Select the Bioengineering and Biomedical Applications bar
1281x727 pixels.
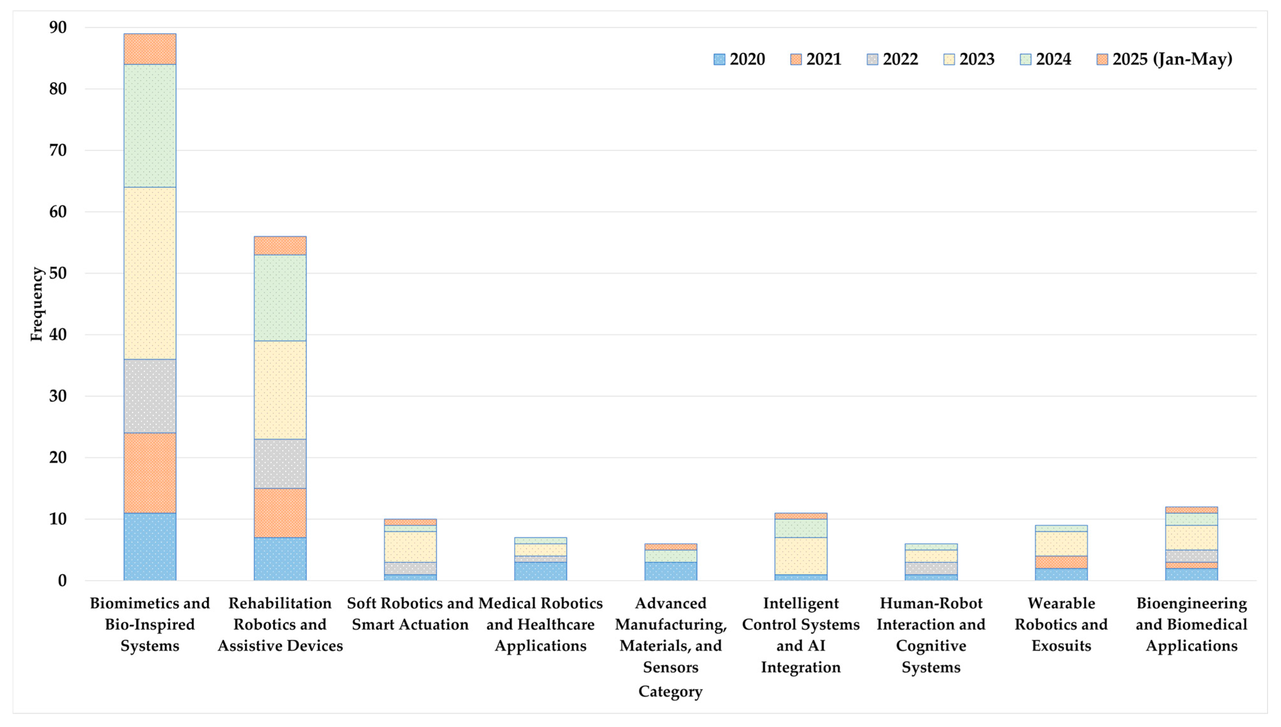pyautogui.click(x=1191, y=544)
